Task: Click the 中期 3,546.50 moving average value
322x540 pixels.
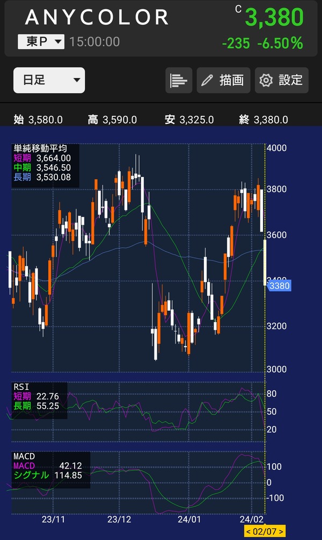Action: [42, 168]
